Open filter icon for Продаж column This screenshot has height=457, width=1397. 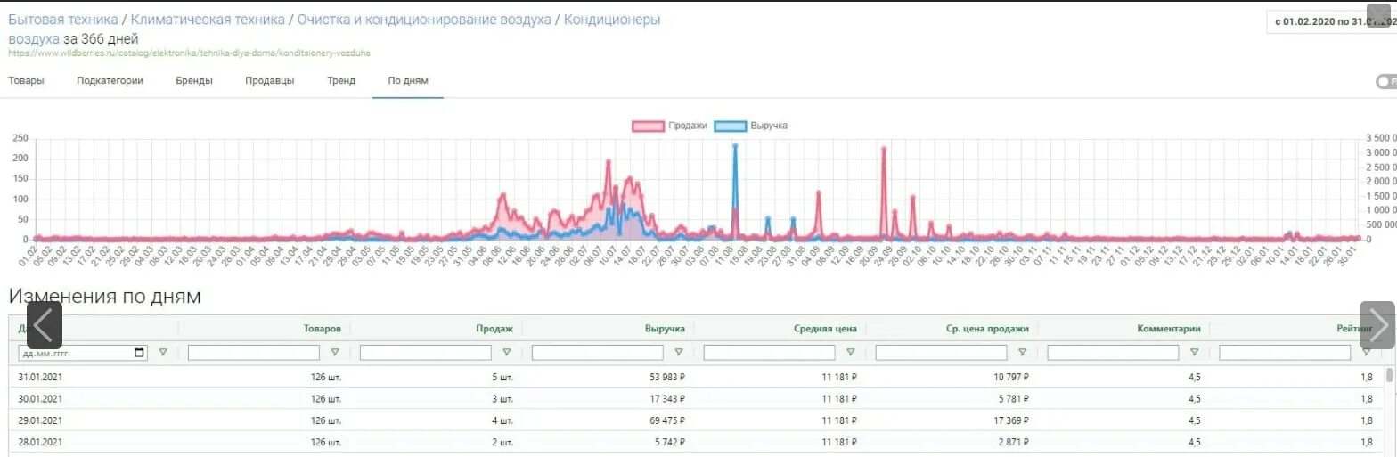point(507,353)
